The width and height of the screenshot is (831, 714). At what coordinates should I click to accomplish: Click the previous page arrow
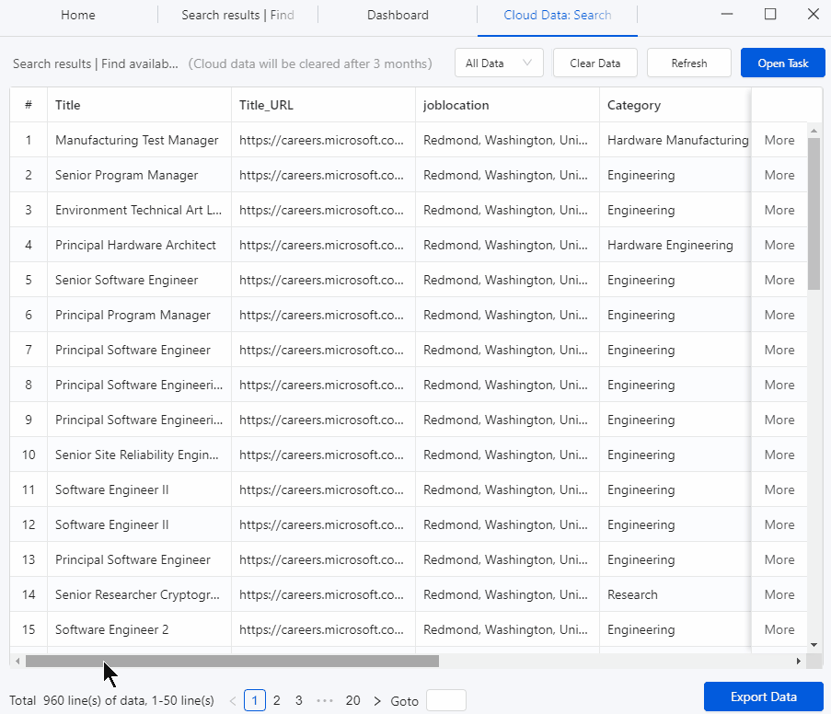point(233,701)
